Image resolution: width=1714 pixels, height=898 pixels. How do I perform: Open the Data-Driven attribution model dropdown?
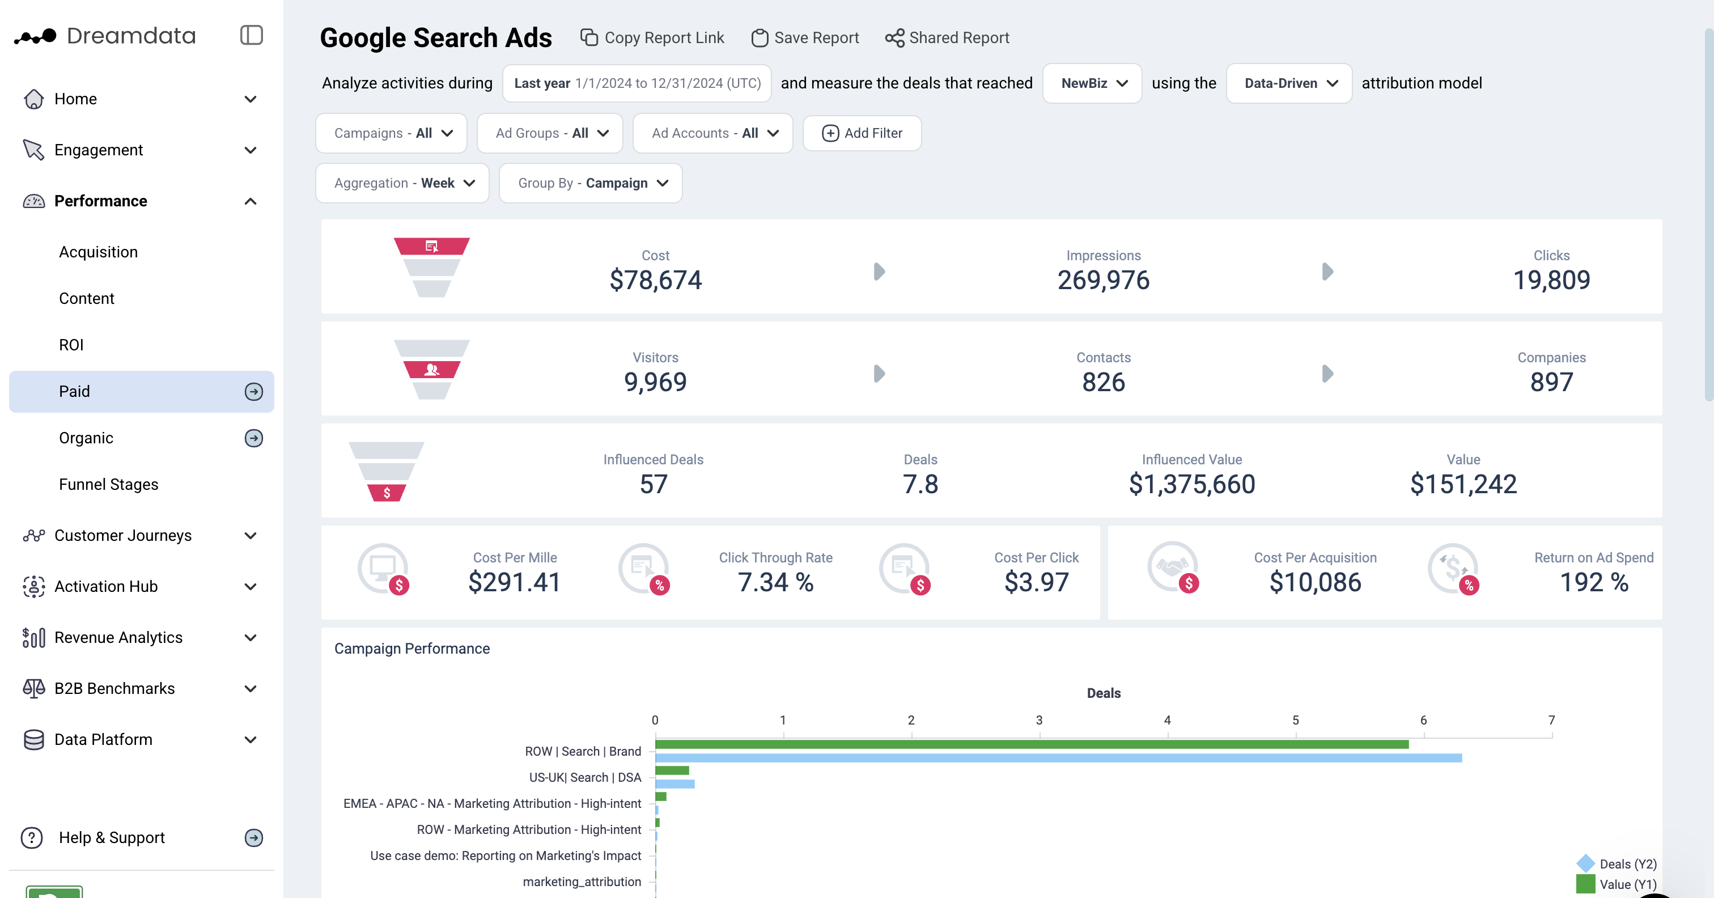(x=1289, y=83)
